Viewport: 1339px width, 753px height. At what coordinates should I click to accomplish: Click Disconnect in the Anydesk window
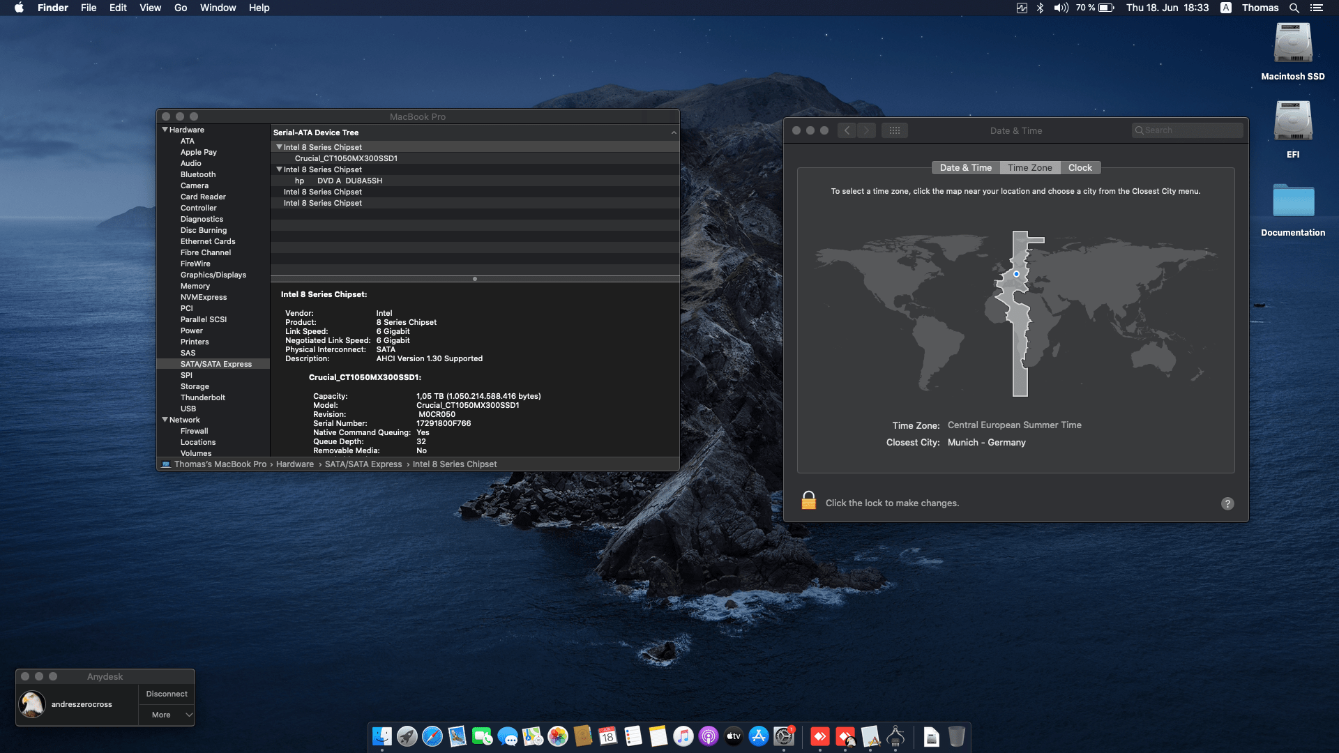pyautogui.click(x=167, y=694)
